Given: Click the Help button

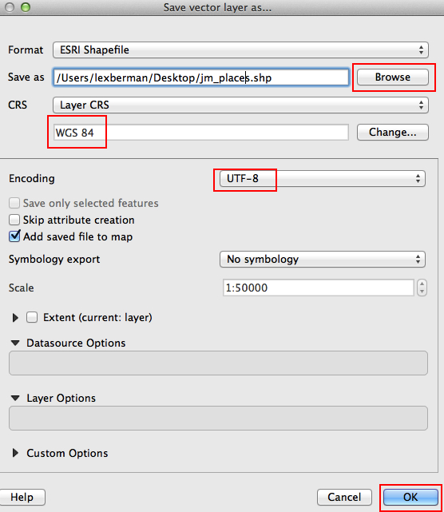Looking at the screenshot, I should tap(22, 497).
